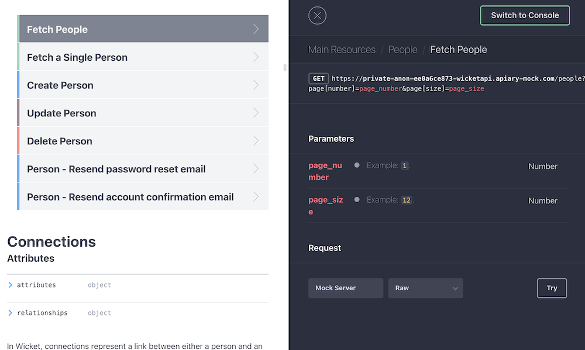
Task: Click the GET method badge
Action: pyautogui.click(x=318, y=79)
